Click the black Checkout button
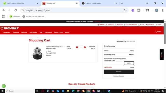Image resolution: width=166 pixels, height=93 pixels. click(119, 72)
